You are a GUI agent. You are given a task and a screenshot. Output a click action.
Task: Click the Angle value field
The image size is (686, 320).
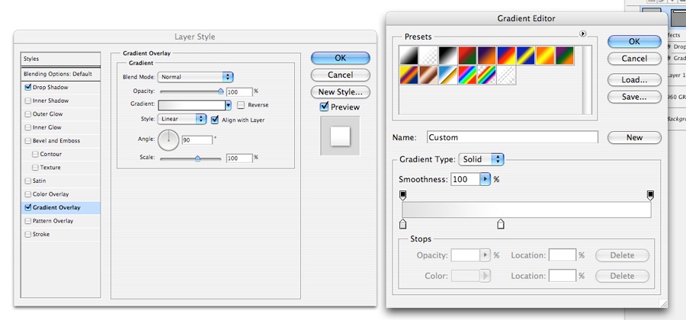(x=197, y=140)
